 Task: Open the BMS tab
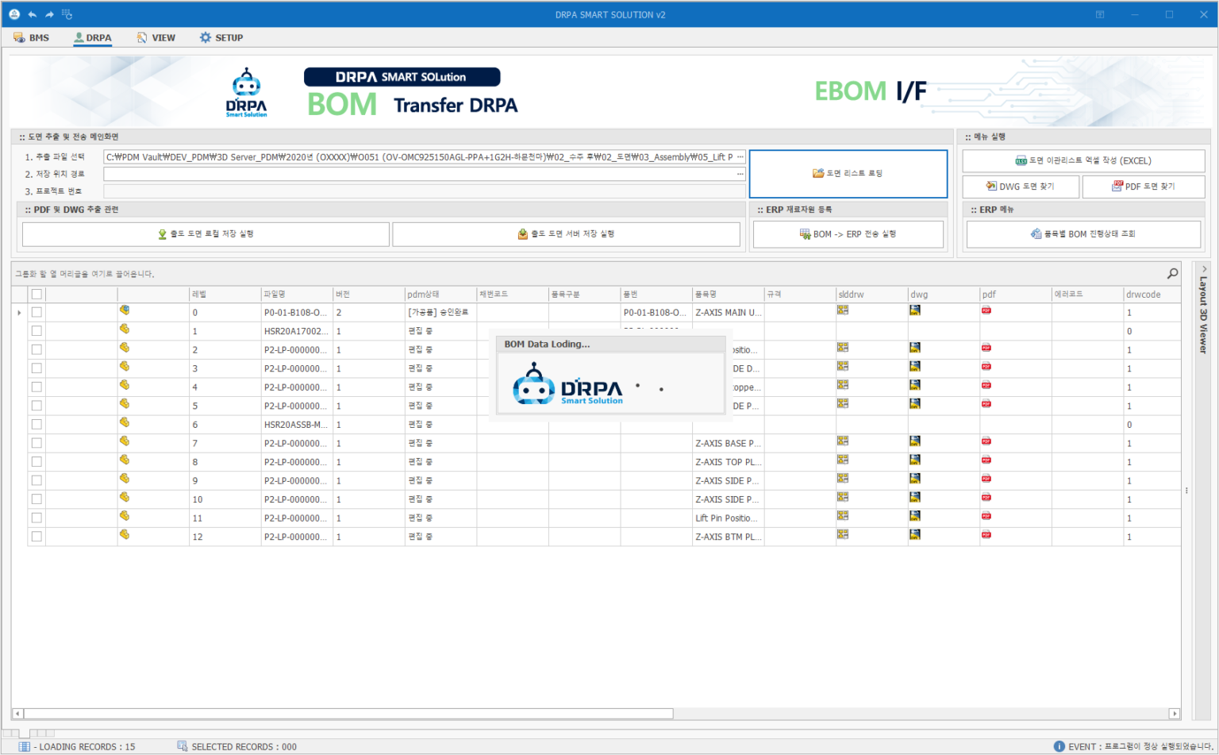32,37
